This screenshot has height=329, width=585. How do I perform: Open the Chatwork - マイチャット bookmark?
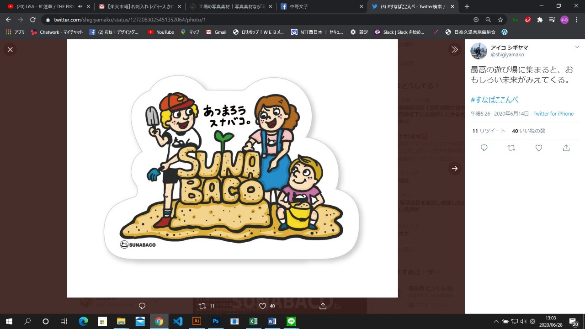coord(57,32)
